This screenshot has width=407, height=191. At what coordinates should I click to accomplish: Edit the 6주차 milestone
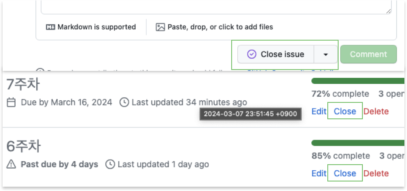click(x=319, y=173)
